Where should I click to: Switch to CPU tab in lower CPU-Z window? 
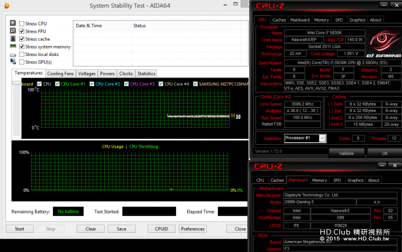(260, 180)
